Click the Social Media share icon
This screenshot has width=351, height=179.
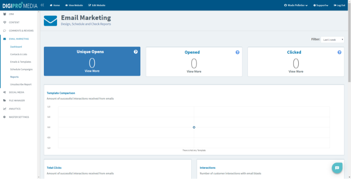pos(4,92)
